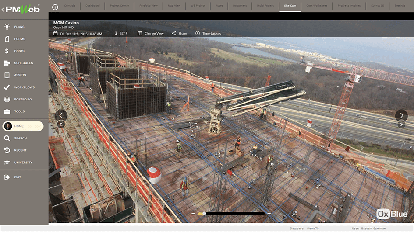
Task: Switch to the Dashboard tab
Action: coord(92,6)
